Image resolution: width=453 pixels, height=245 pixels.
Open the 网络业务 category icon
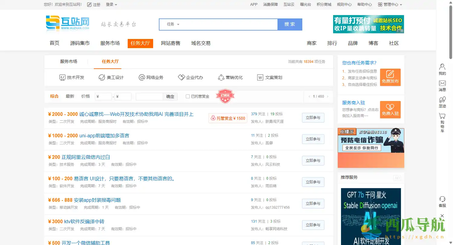(x=142, y=77)
